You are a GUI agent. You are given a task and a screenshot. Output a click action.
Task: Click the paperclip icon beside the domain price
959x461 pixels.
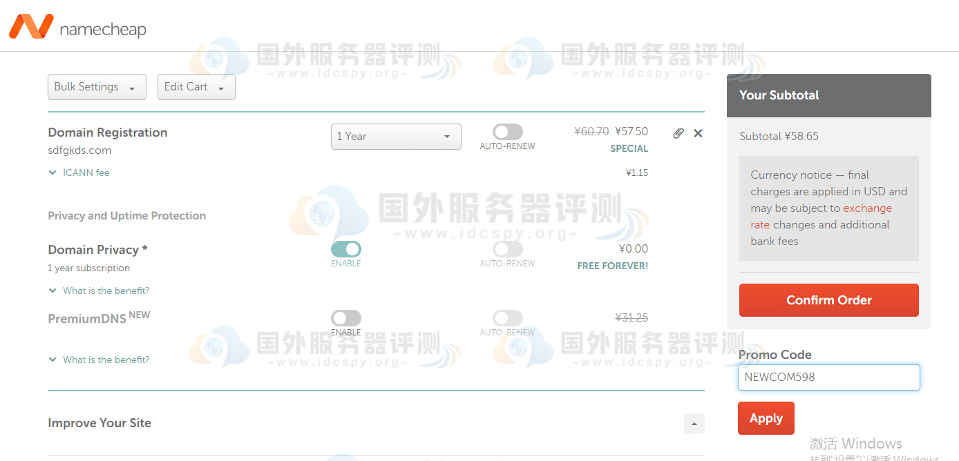678,133
